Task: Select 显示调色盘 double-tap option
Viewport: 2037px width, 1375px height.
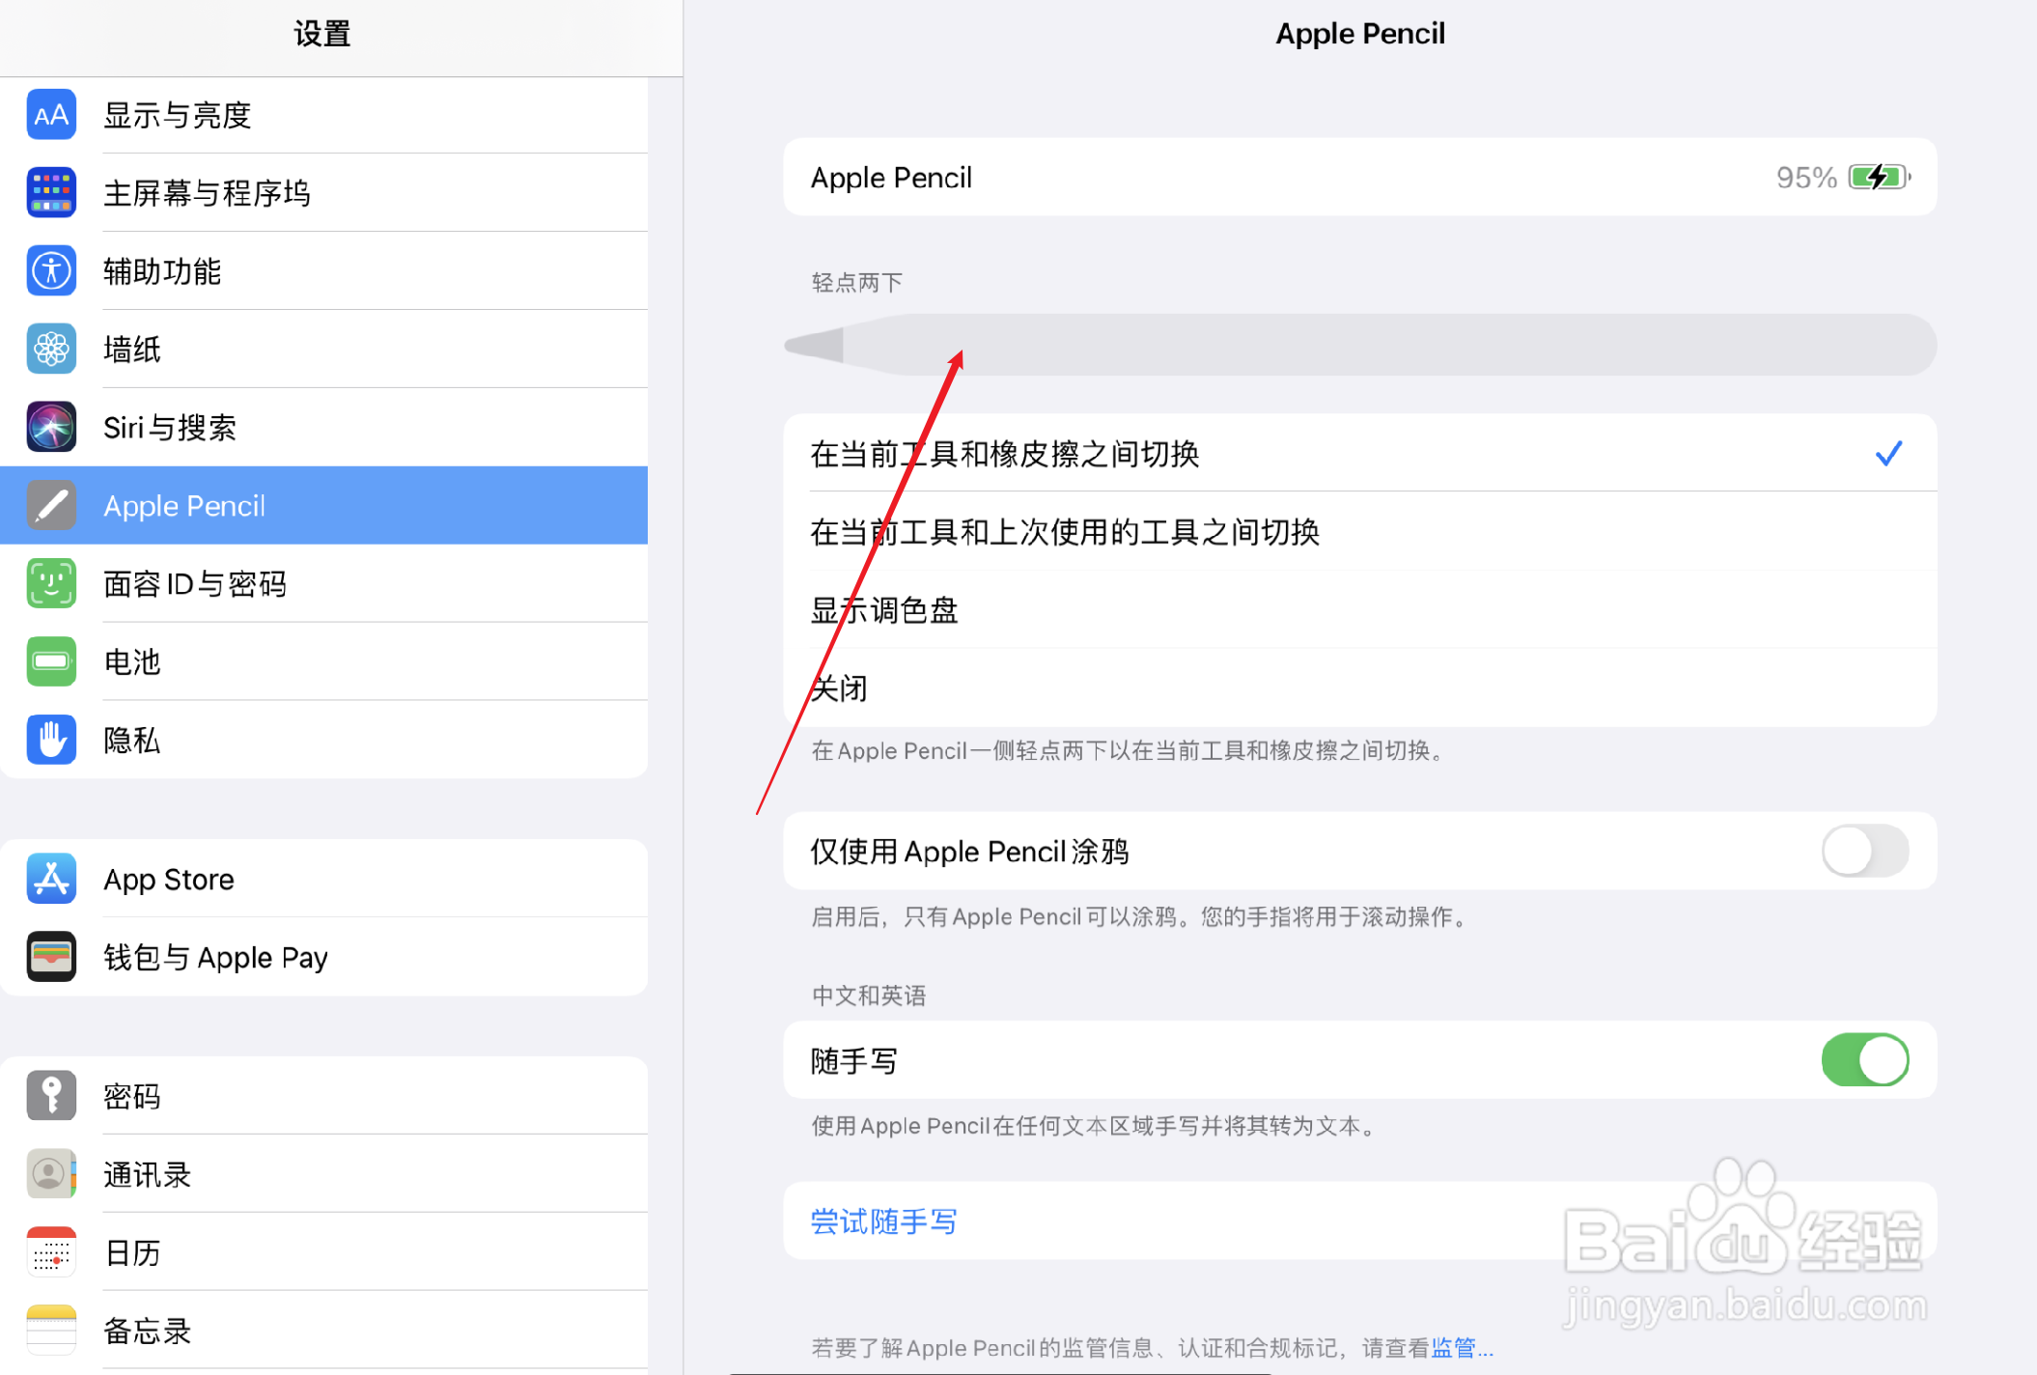Action: click(x=1359, y=609)
